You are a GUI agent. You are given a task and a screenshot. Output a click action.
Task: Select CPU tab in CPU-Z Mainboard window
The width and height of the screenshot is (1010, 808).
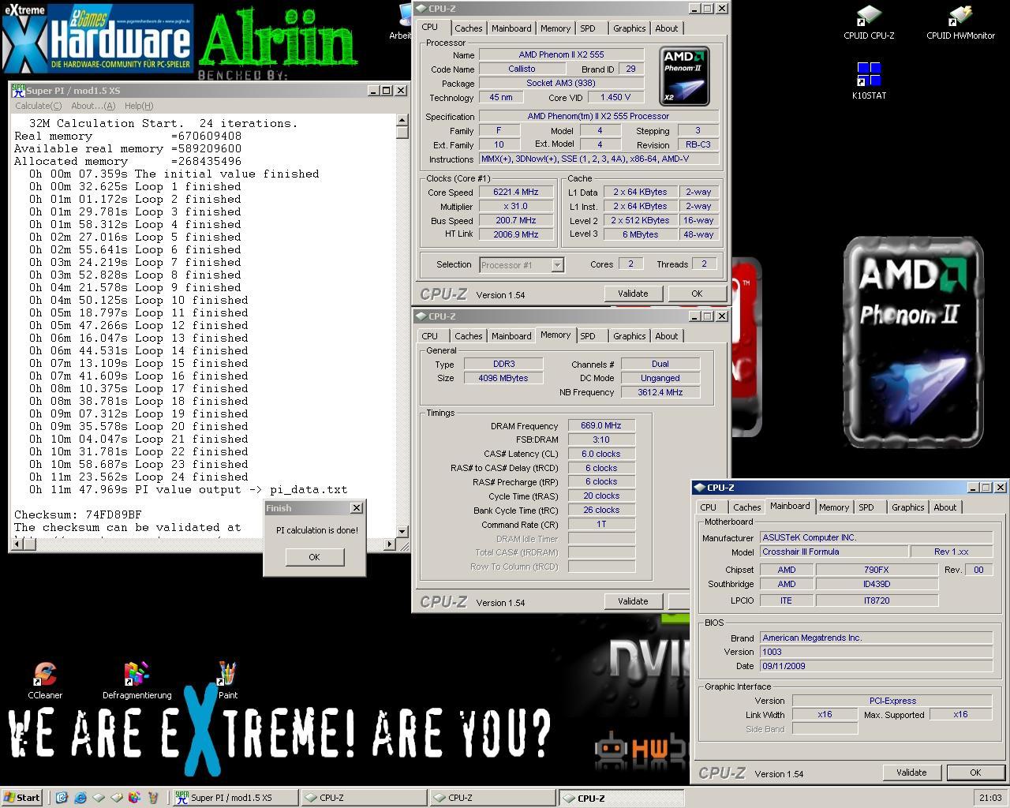(709, 507)
